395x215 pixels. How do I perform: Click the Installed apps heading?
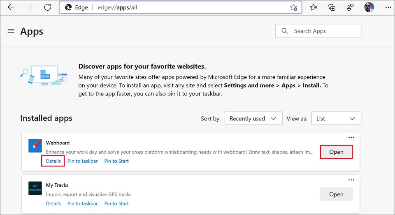(x=46, y=118)
